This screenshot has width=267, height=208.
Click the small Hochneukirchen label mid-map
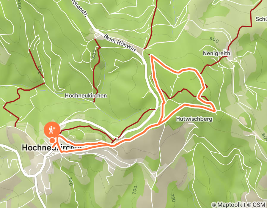coord(86,95)
